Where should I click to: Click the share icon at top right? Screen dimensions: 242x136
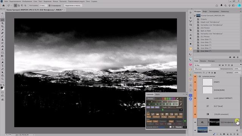217,5
